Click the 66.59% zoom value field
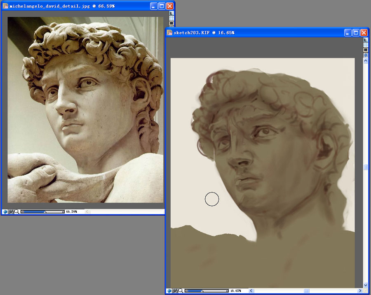This screenshot has width=371, height=295. tap(72, 211)
